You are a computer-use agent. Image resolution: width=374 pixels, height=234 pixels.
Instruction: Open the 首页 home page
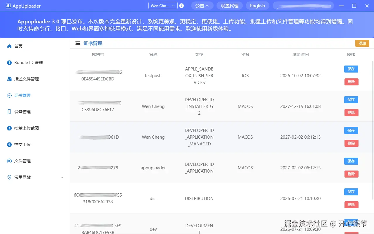pos(18,46)
